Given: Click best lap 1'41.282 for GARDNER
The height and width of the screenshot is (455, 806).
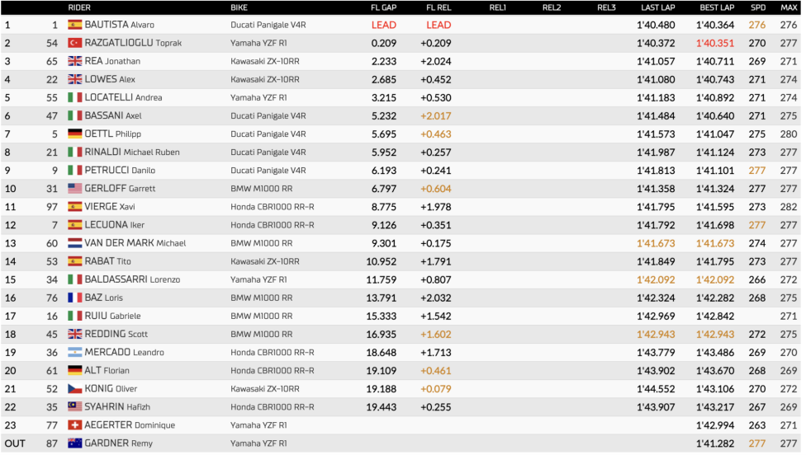Looking at the screenshot, I should 715,443.
